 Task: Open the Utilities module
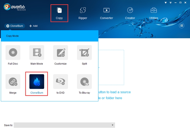coord(154,13)
